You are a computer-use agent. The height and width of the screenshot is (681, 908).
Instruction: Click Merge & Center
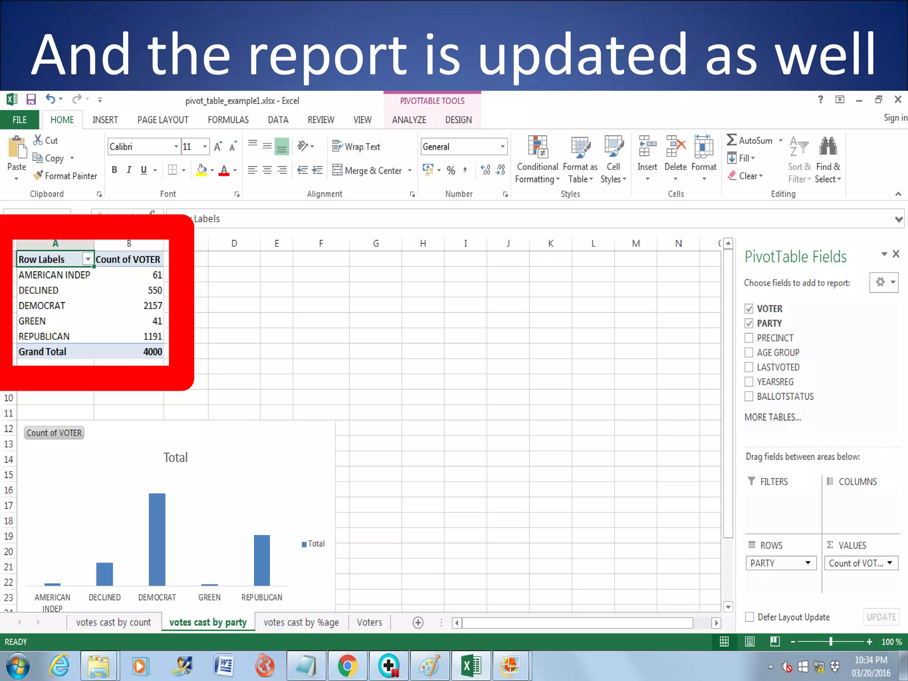tap(367, 170)
